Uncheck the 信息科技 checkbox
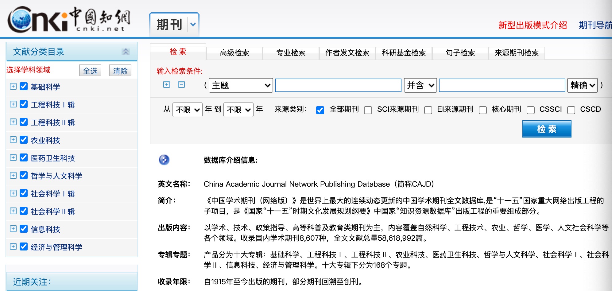The height and width of the screenshot is (291, 612). click(x=24, y=229)
